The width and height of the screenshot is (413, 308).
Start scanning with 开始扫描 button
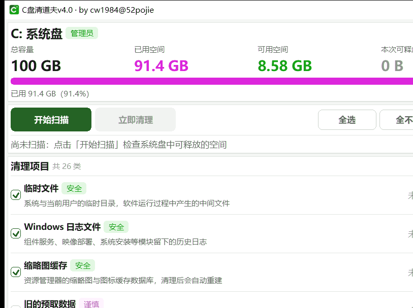pyautogui.click(x=51, y=119)
